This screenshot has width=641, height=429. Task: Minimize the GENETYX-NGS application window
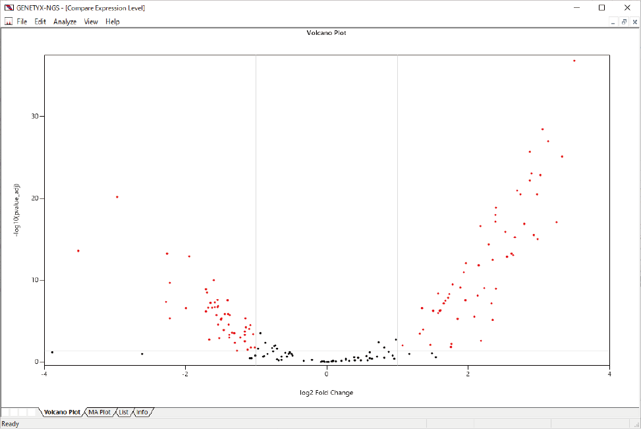coord(572,8)
